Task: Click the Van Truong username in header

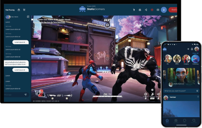Action: (10, 10)
